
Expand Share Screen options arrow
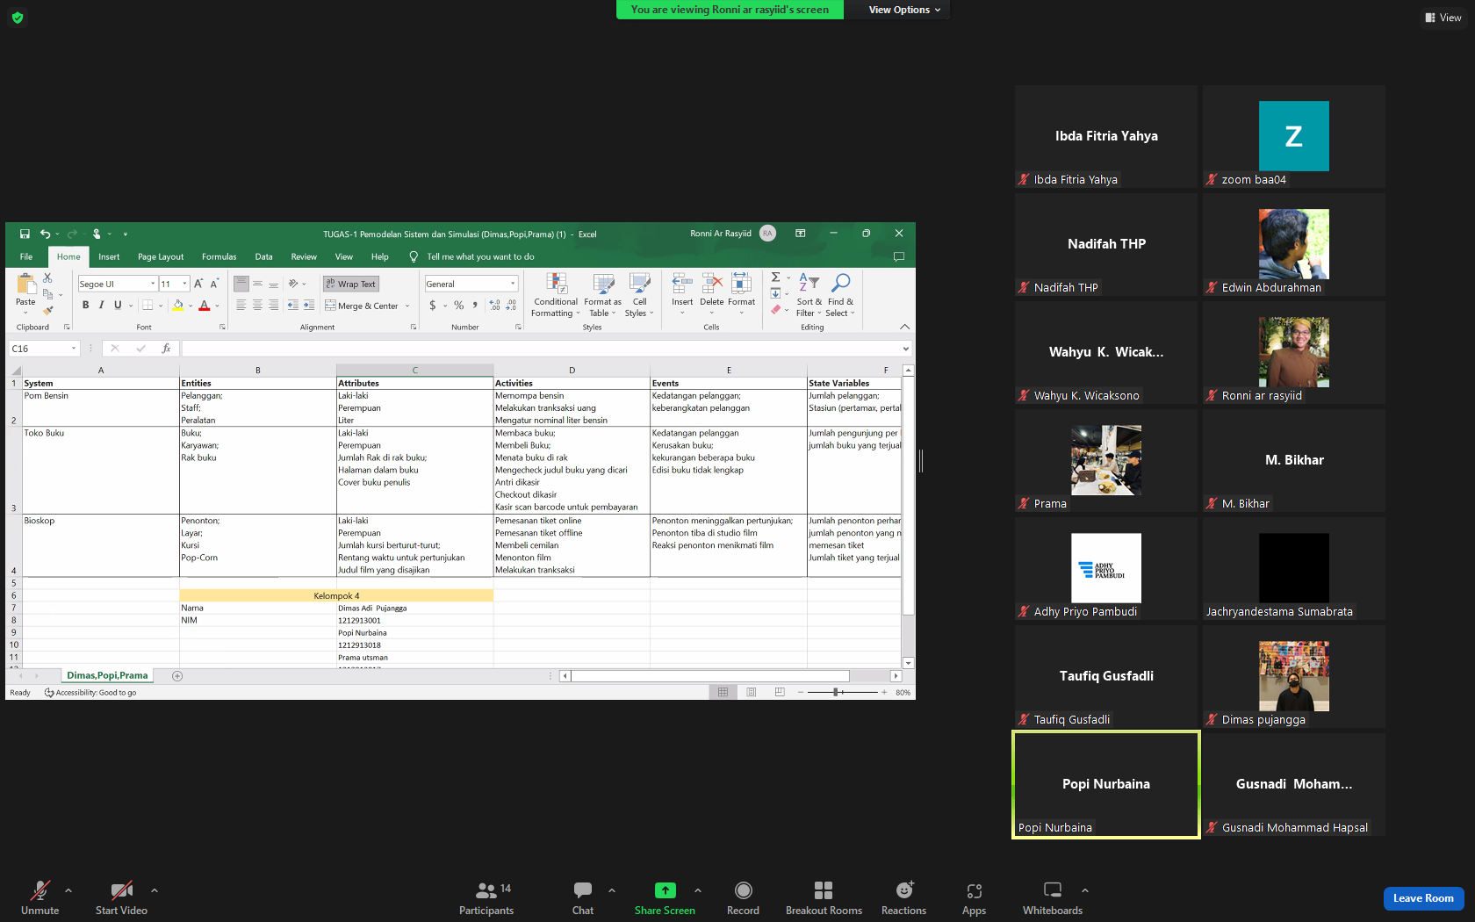698,890
